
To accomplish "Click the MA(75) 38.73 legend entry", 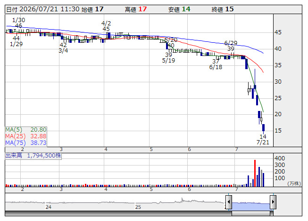I will 26,142.
